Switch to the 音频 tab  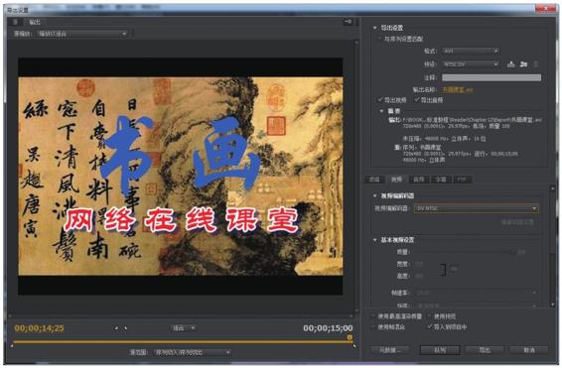click(x=418, y=180)
